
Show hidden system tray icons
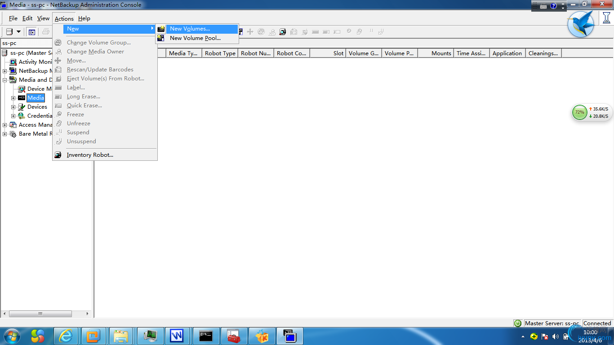coord(523,336)
